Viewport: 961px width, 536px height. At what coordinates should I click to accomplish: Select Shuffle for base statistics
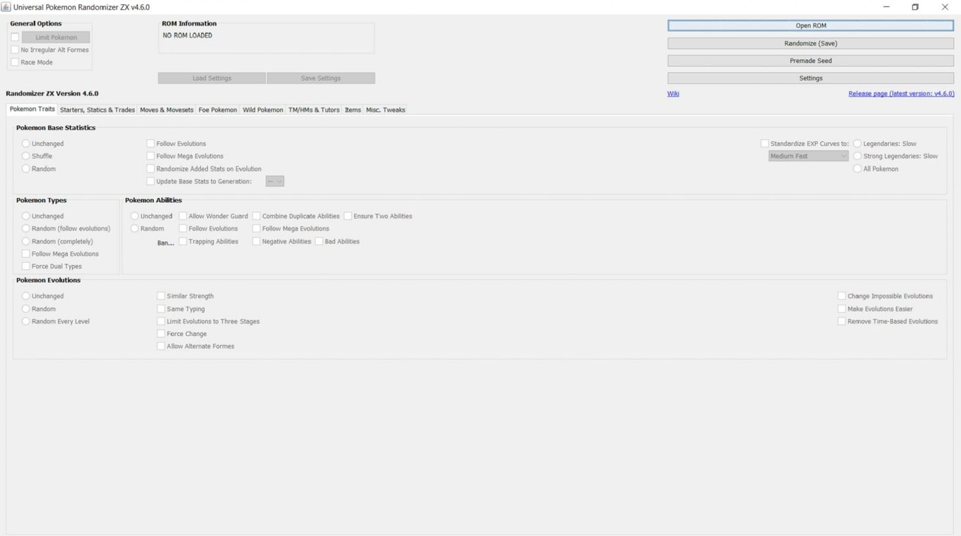26,157
